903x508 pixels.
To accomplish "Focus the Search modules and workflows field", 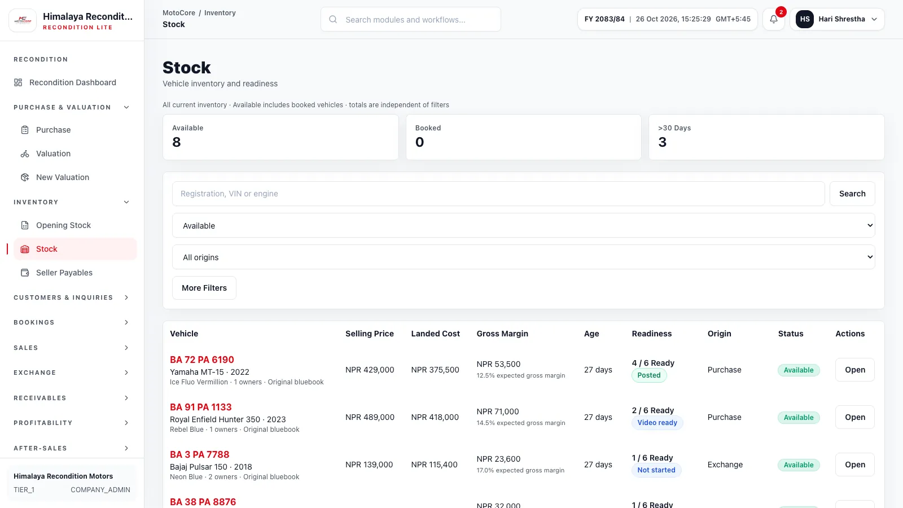I will (411, 19).
